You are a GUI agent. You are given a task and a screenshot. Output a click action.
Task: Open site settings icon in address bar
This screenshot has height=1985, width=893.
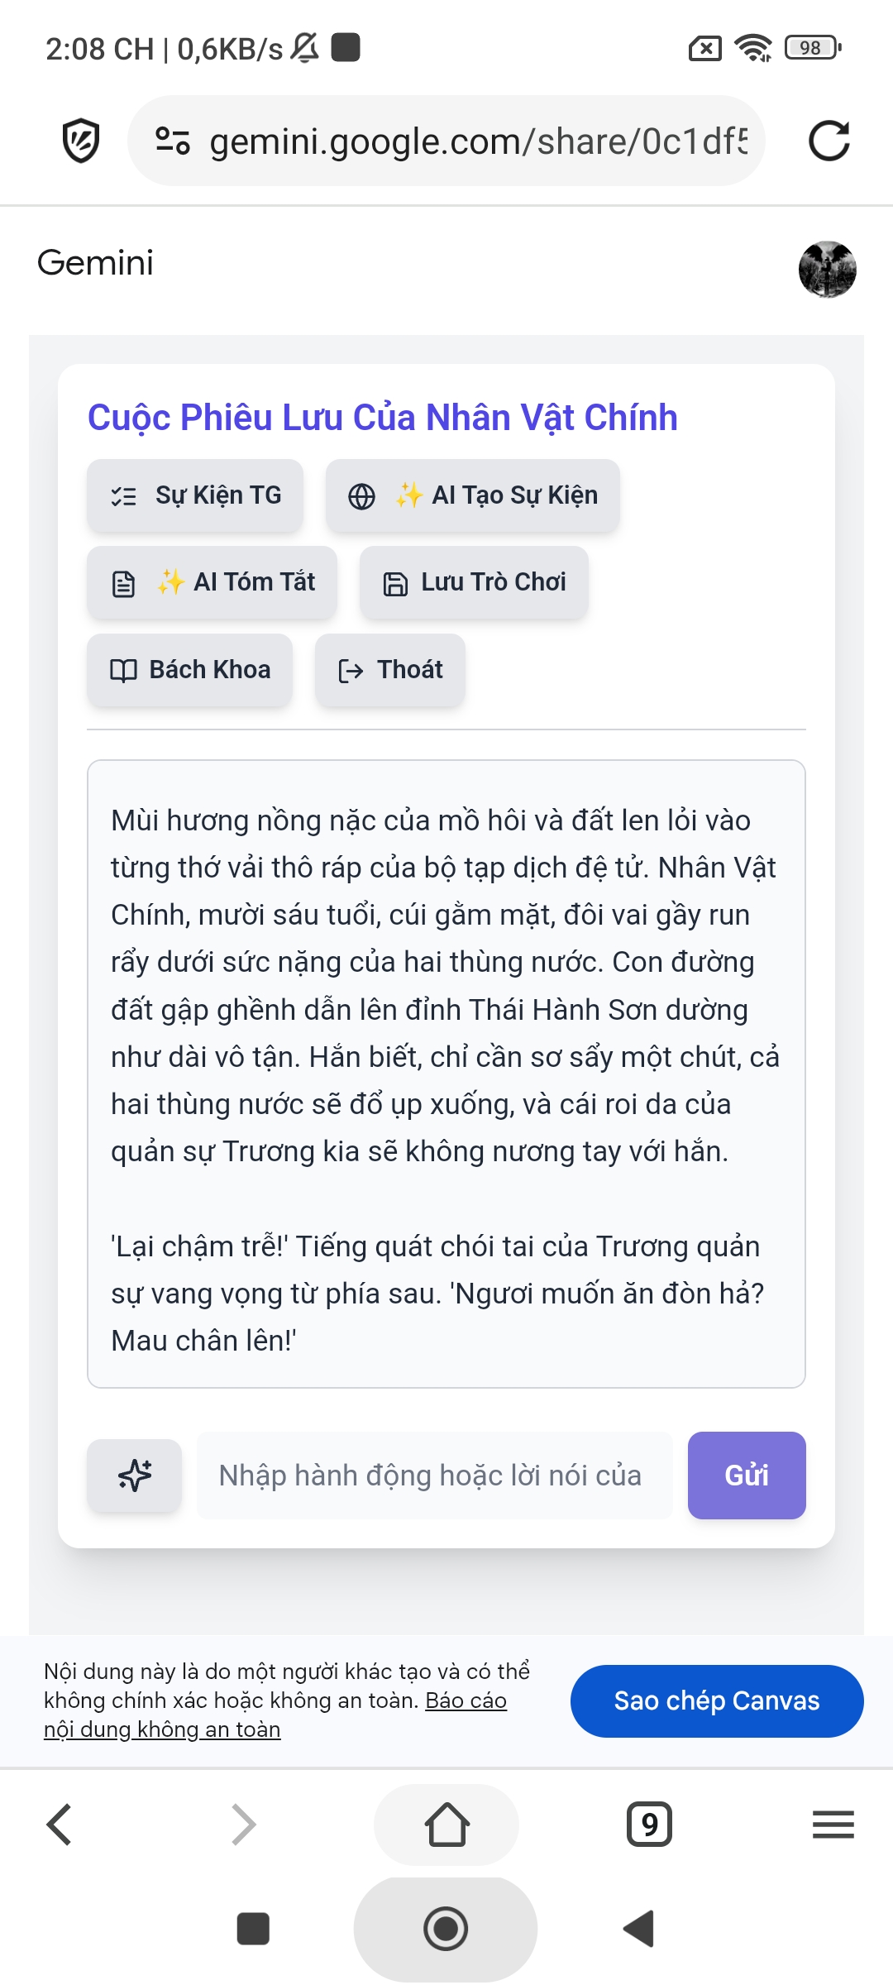[173, 141]
